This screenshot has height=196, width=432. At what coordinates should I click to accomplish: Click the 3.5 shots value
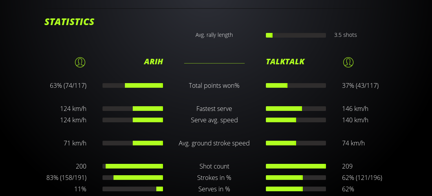click(345, 35)
